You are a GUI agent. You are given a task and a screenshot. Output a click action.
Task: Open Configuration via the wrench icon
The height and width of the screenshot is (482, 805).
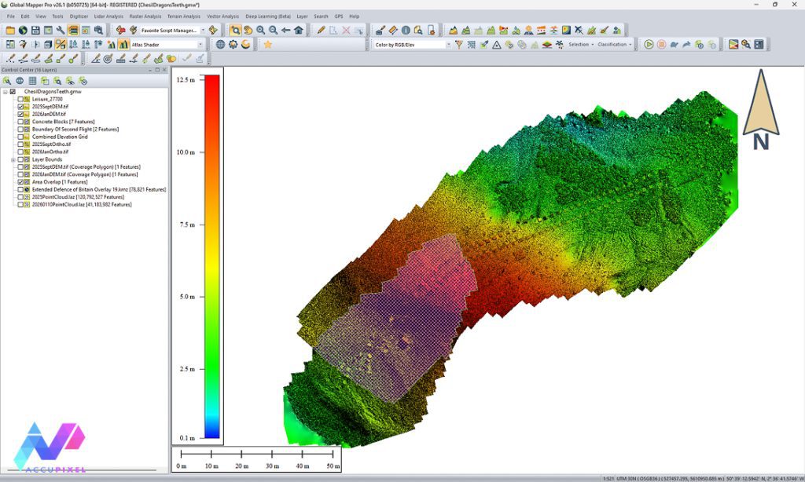coord(61,31)
